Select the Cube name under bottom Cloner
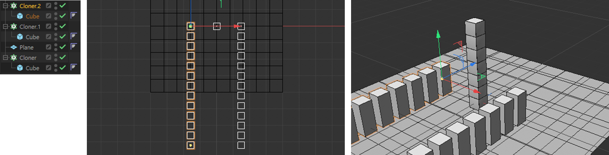Viewport: 609px width, 155px height. [32, 68]
